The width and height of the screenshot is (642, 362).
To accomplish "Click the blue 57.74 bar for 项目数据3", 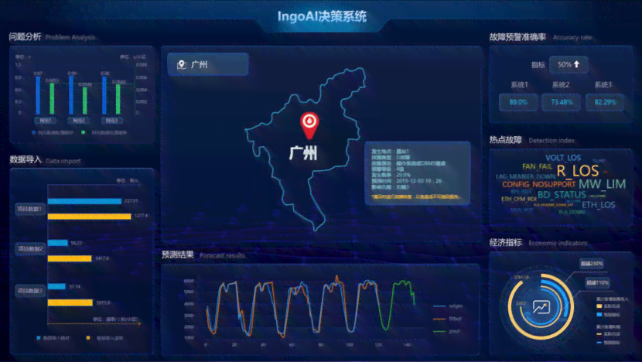I will 56,286.
